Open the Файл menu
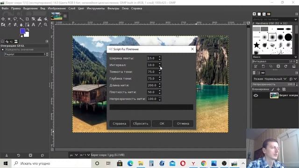Image resolution: width=299 pixels, height=168 pixels. pos(5,8)
